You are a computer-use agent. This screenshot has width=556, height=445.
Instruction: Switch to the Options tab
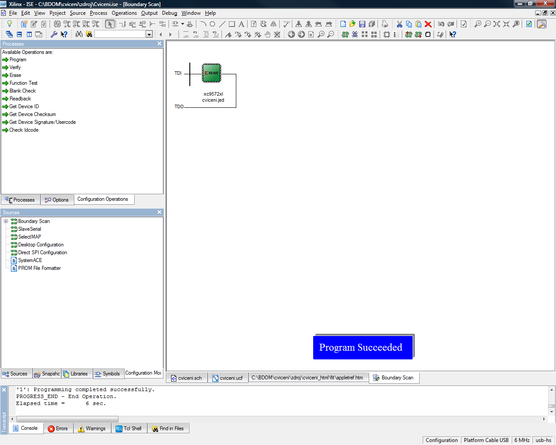[57, 200]
